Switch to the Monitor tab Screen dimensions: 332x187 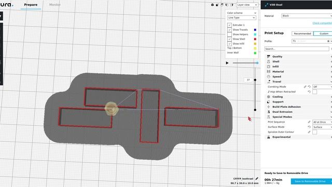click(x=55, y=5)
